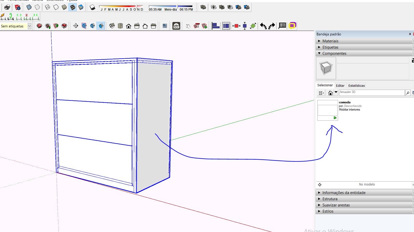Switch to Top view
This screenshot has height=232, width=414.
point(120,26)
